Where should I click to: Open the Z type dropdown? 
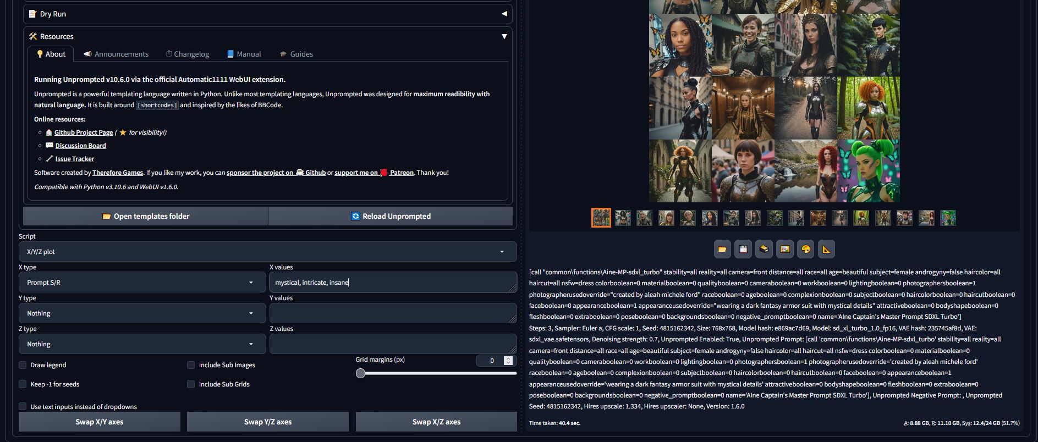coord(142,344)
